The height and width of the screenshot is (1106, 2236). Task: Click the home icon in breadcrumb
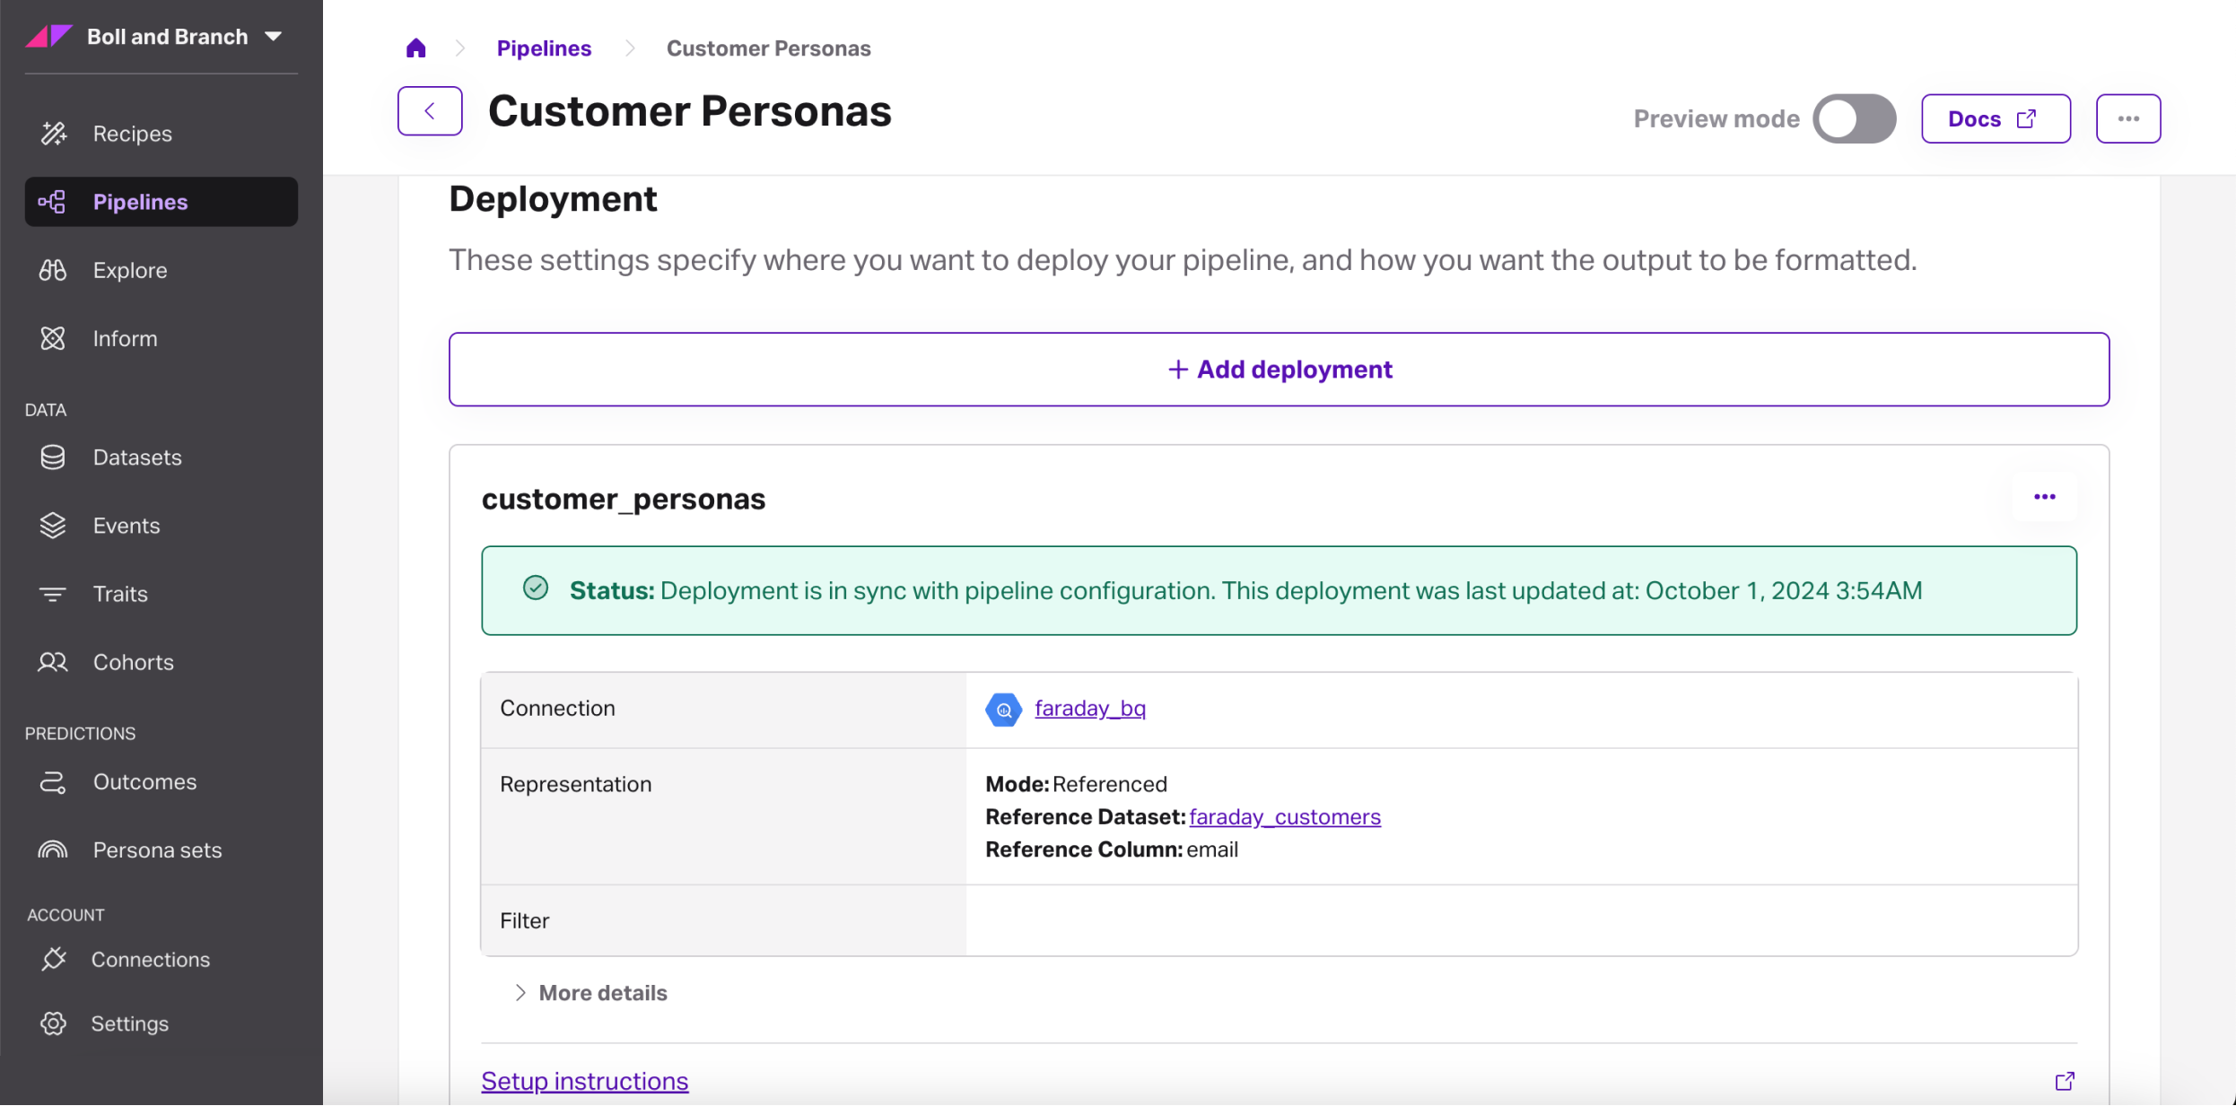point(415,48)
